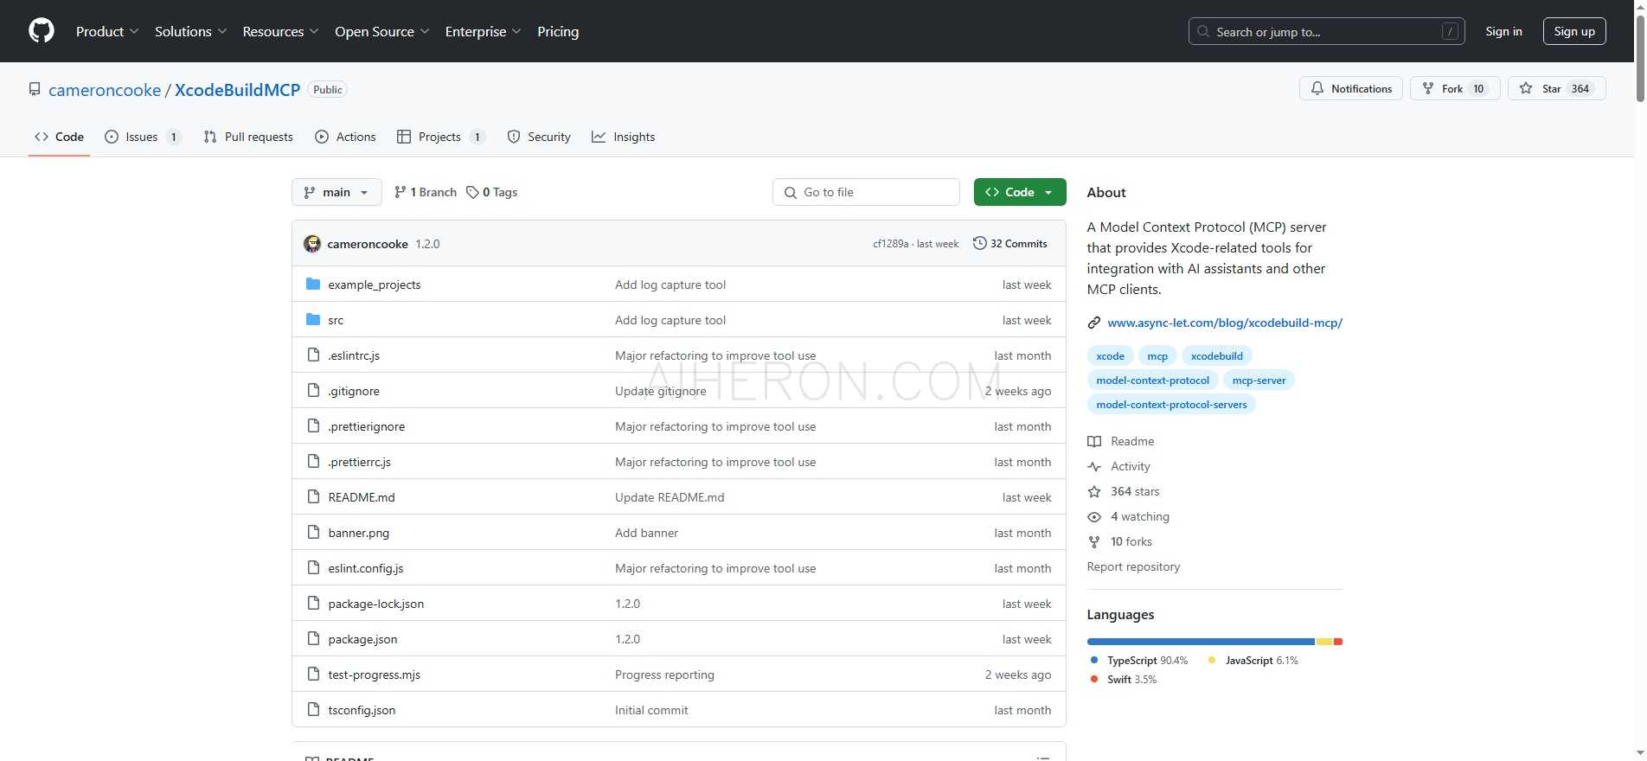
Task: Click the src folder icon
Action: [313, 319]
